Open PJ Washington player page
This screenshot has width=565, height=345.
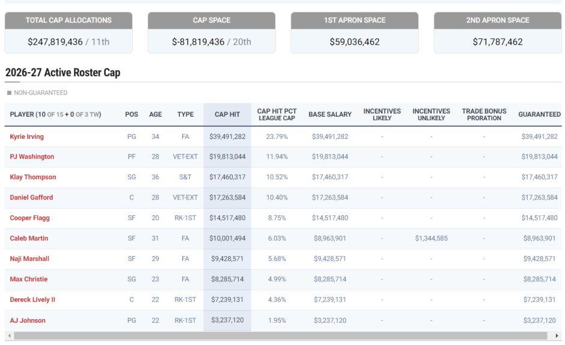pos(32,157)
